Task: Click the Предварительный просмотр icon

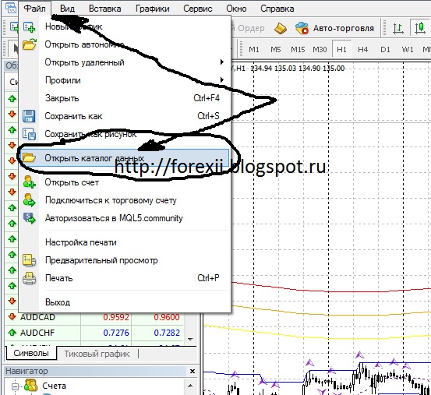Action: 29,260
